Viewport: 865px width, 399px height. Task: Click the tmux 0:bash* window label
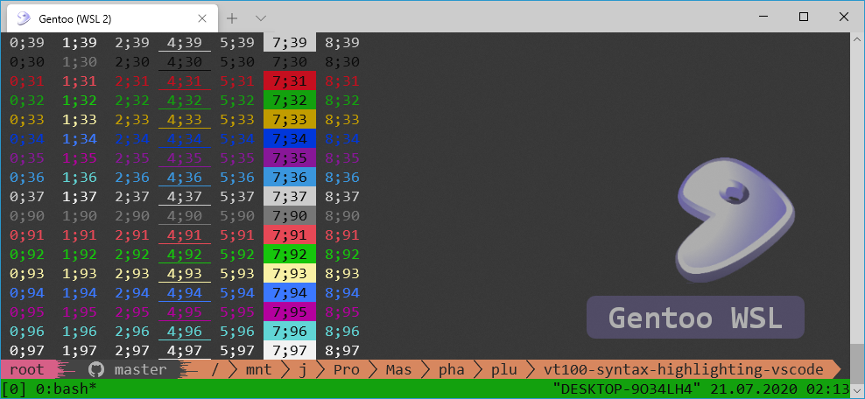67,389
